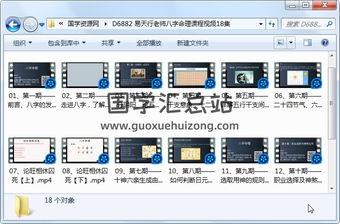Click the folder icon in address bar

coord(51,23)
